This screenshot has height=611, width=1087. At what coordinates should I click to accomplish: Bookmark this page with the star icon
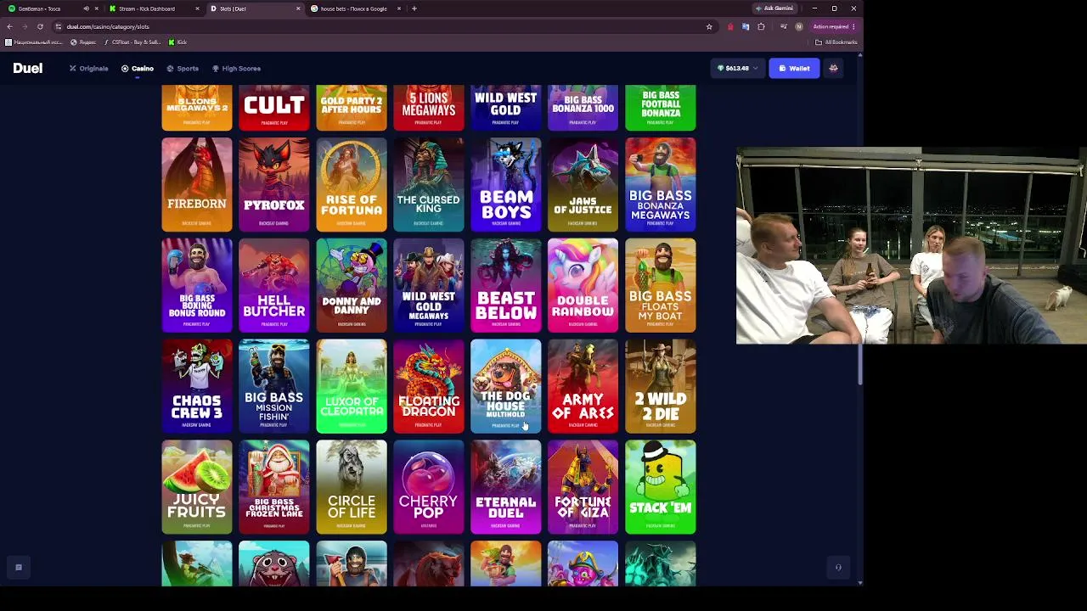point(709,26)
